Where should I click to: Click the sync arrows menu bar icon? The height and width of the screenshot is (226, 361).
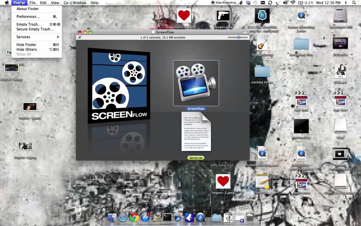point(270,3)
